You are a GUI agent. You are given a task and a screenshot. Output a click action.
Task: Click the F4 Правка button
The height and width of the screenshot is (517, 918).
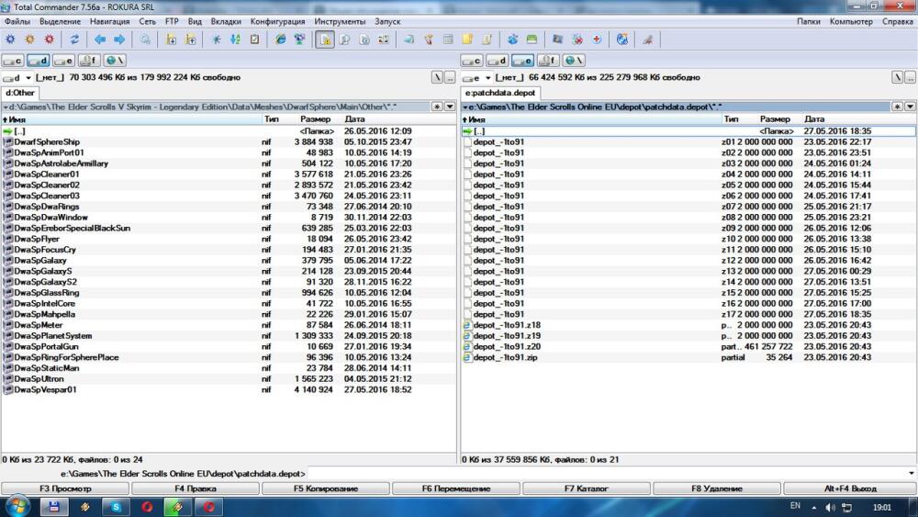point(196,489)
